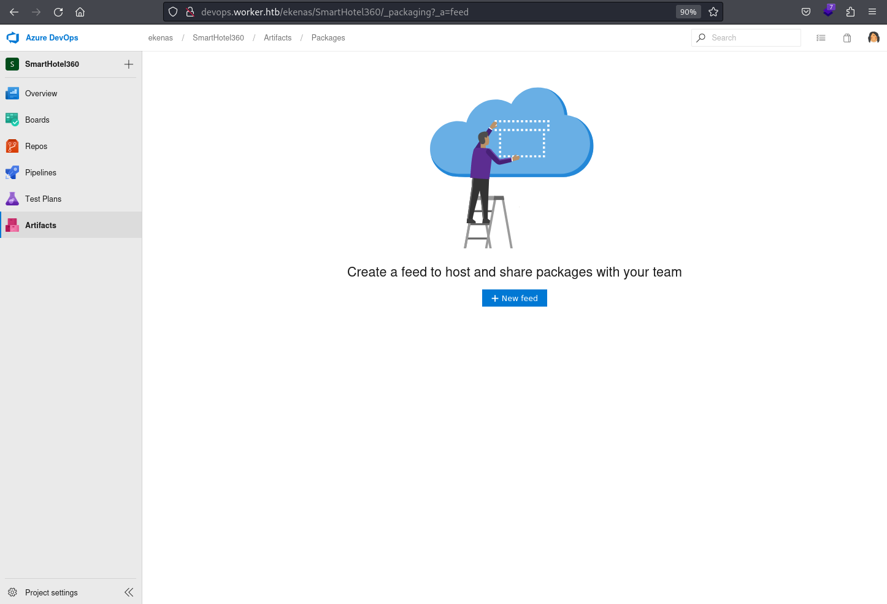Open the Firefox hamburger menu
Viewport: 887px width, 604px height.
click(x=872, y=12)
